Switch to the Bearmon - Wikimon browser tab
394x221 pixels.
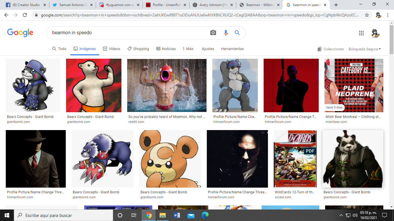[259, 5]
